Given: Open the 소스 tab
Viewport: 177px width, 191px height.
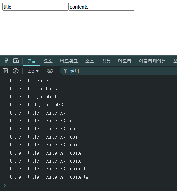Looking at the screenshot, I should (90, 61).
